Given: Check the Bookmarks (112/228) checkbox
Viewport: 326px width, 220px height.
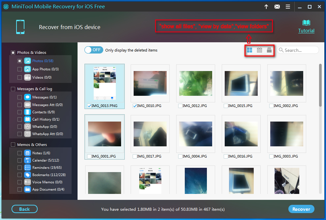Looking at the screenshot, I should pos(19,175).
